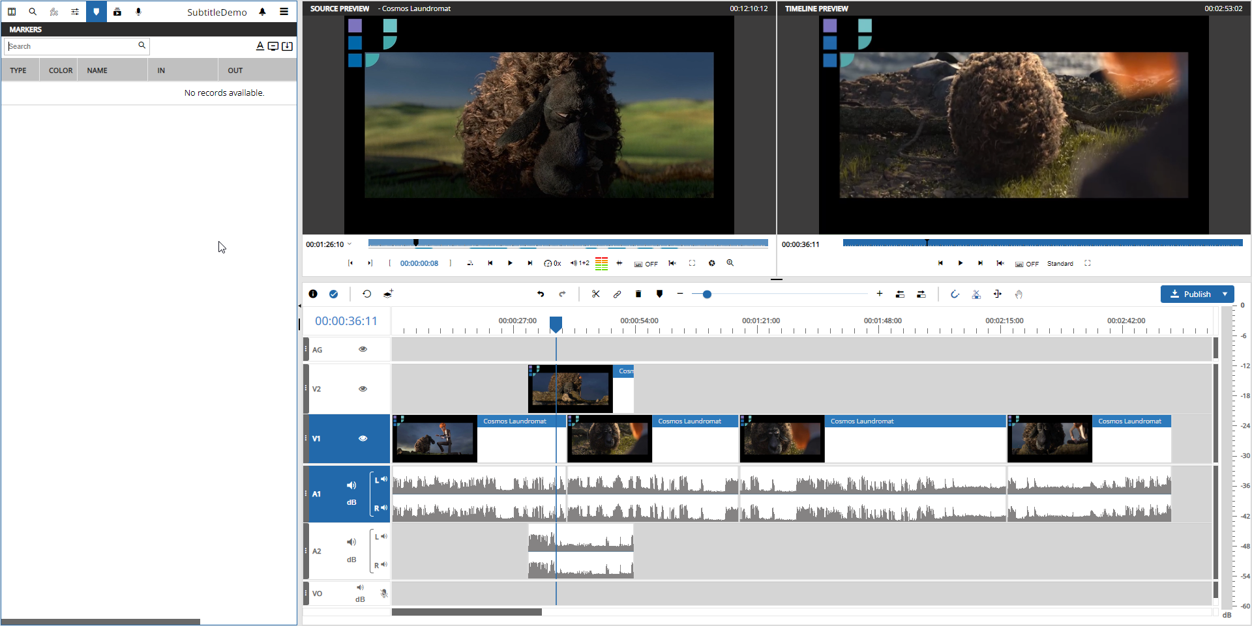Expand the source timecode format dropdown
The height and width of the screenshot is (626, 1252).
[x=350, y=244]
